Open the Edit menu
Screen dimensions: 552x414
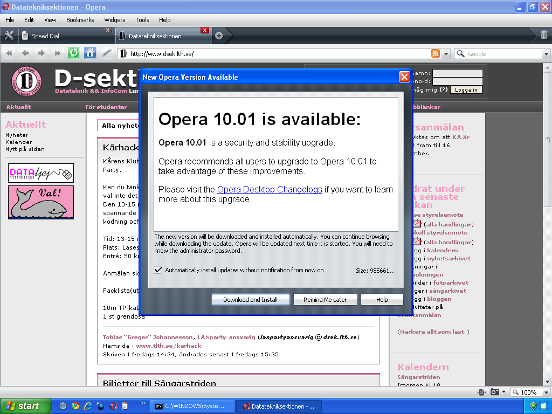pyautogui.click(x=29, y=20)
